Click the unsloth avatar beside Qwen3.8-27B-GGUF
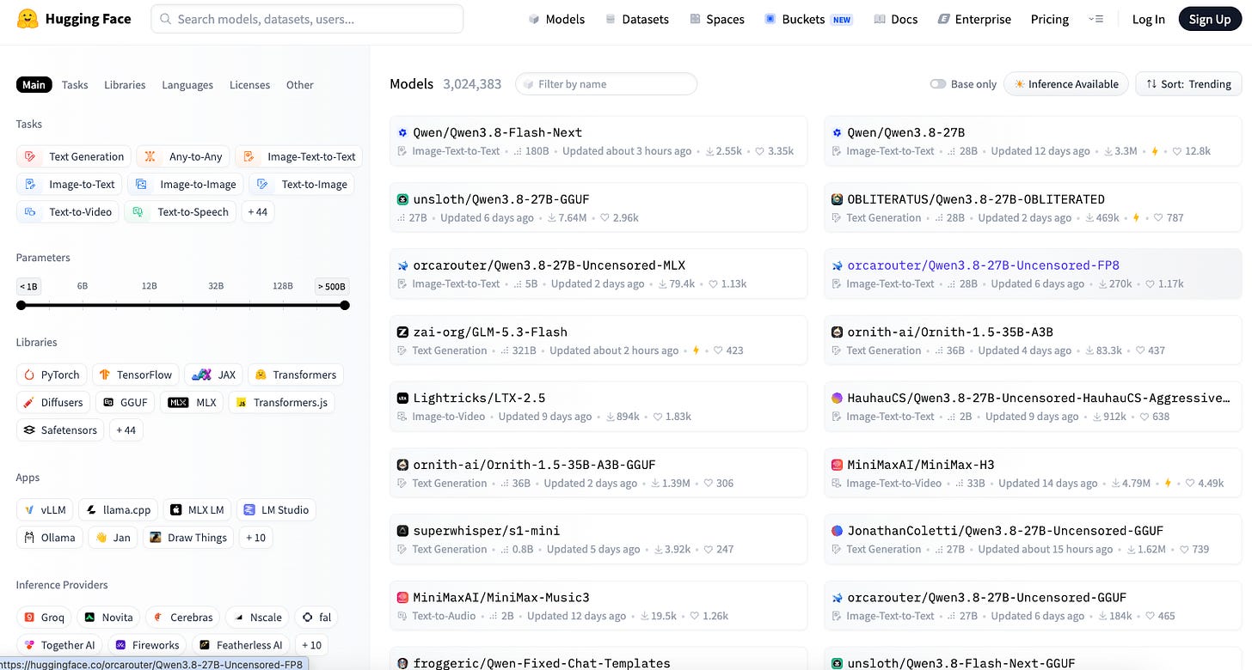 (x=402, y=198)
